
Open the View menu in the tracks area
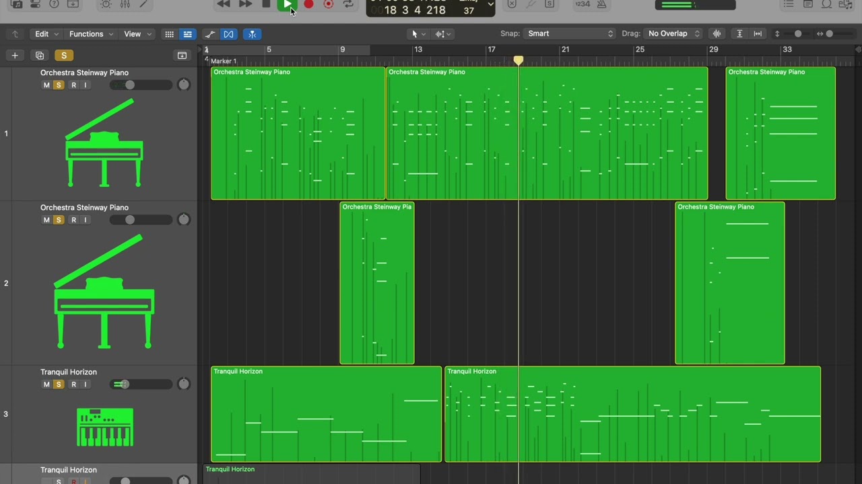pyautogui.click(x=137, y=34)
